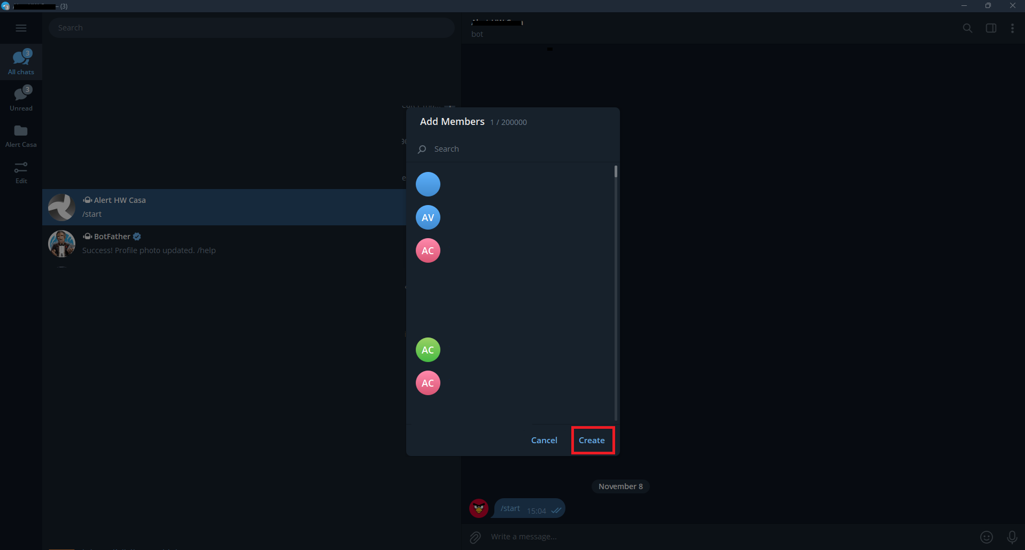Select the green AC contact
The height and width of the screenshot is (550, 1025).
(x=428, y=350)
